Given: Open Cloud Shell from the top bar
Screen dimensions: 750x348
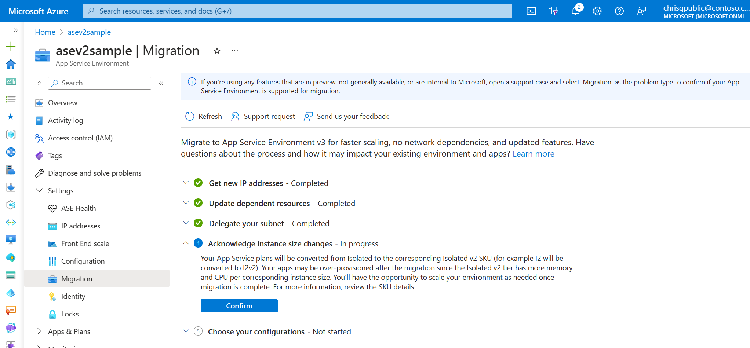Looking at the screenshot, I should (x=531, y=11).
